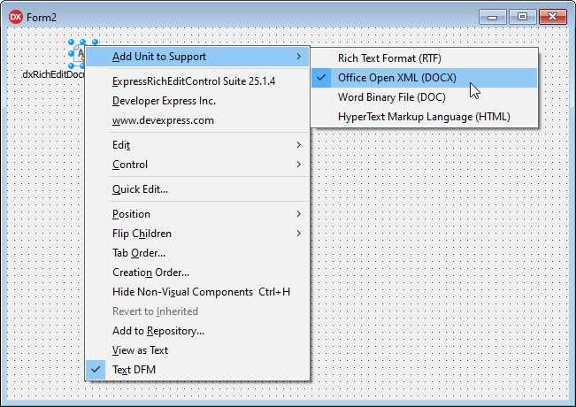
Task: Choose Hide Non-Visual Components
Action: click(x=197, y=292)
